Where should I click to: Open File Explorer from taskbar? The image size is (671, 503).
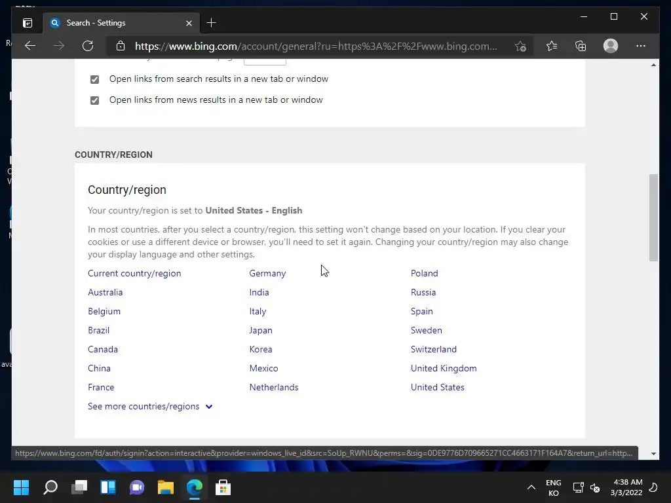coord(166,487)
